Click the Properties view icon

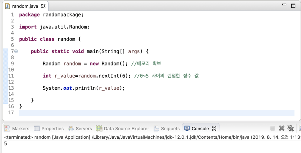(x=36, y=128)
